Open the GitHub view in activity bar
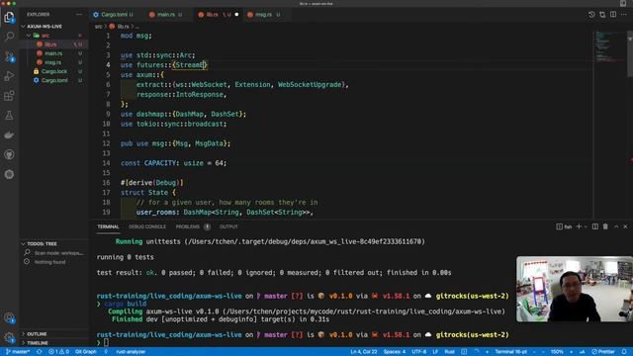The width and height of the screenshot is (633, 356). pos(9,154)
